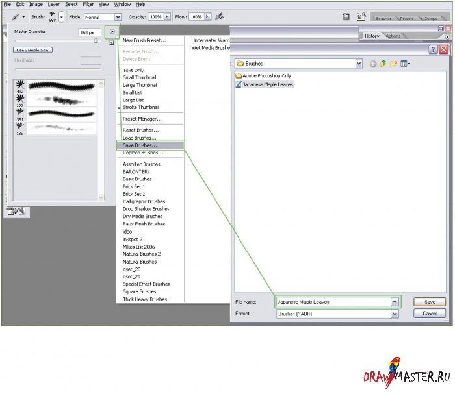
Task: Select the Japanese Maple Leaves brush file
Action: [x=265, y=84]
